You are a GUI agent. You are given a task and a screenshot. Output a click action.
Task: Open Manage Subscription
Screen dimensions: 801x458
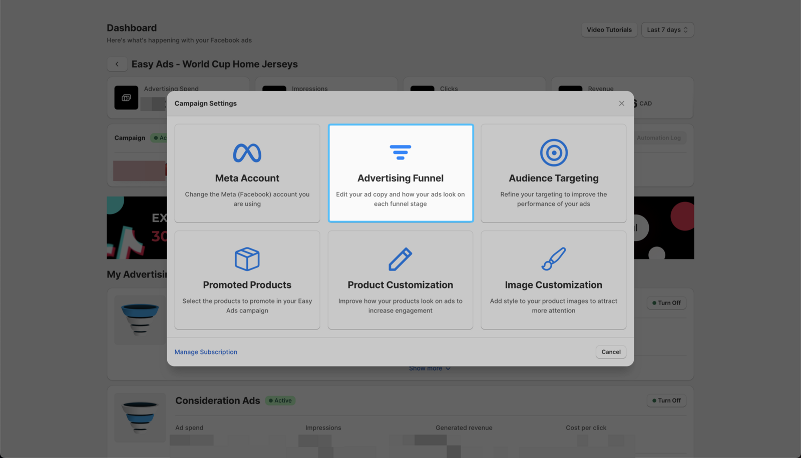coord(205,352)
